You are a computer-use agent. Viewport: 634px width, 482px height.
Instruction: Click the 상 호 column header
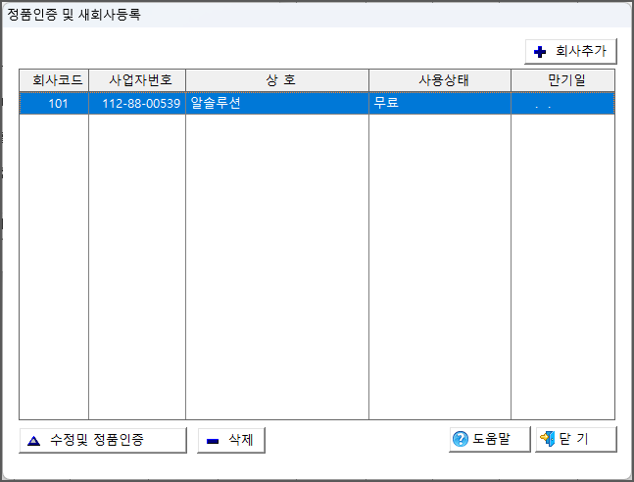pyautogui.click(x=277, y=80)
